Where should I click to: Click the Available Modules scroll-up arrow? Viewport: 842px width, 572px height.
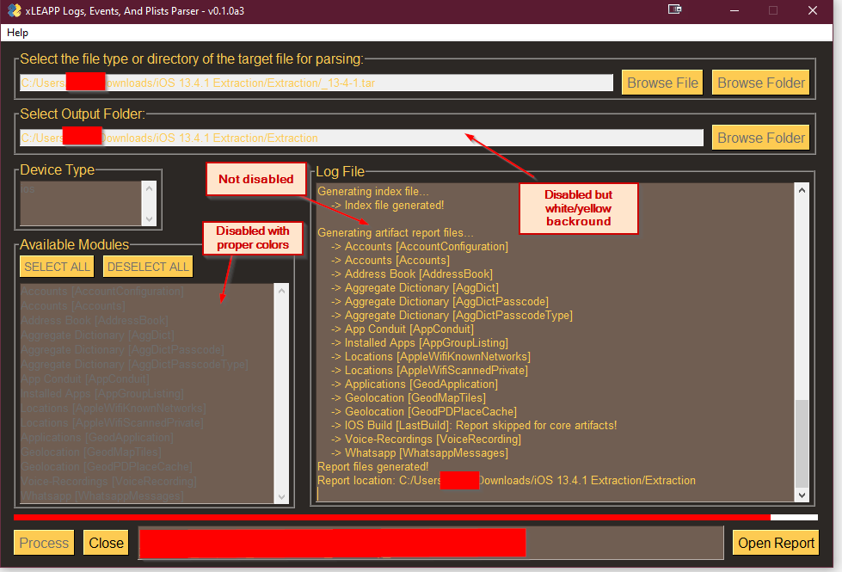pyautogui.click(x=281, y=291)
